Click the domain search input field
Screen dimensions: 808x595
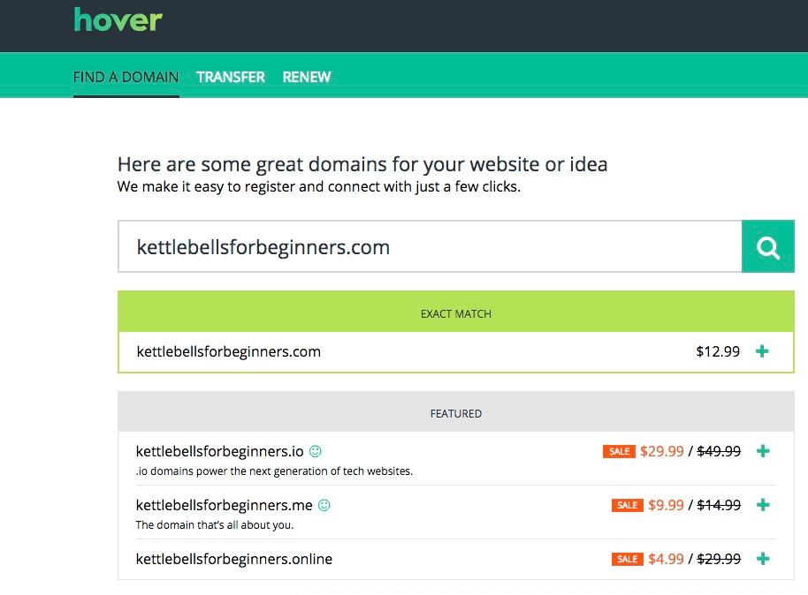(x=430, y=246)
